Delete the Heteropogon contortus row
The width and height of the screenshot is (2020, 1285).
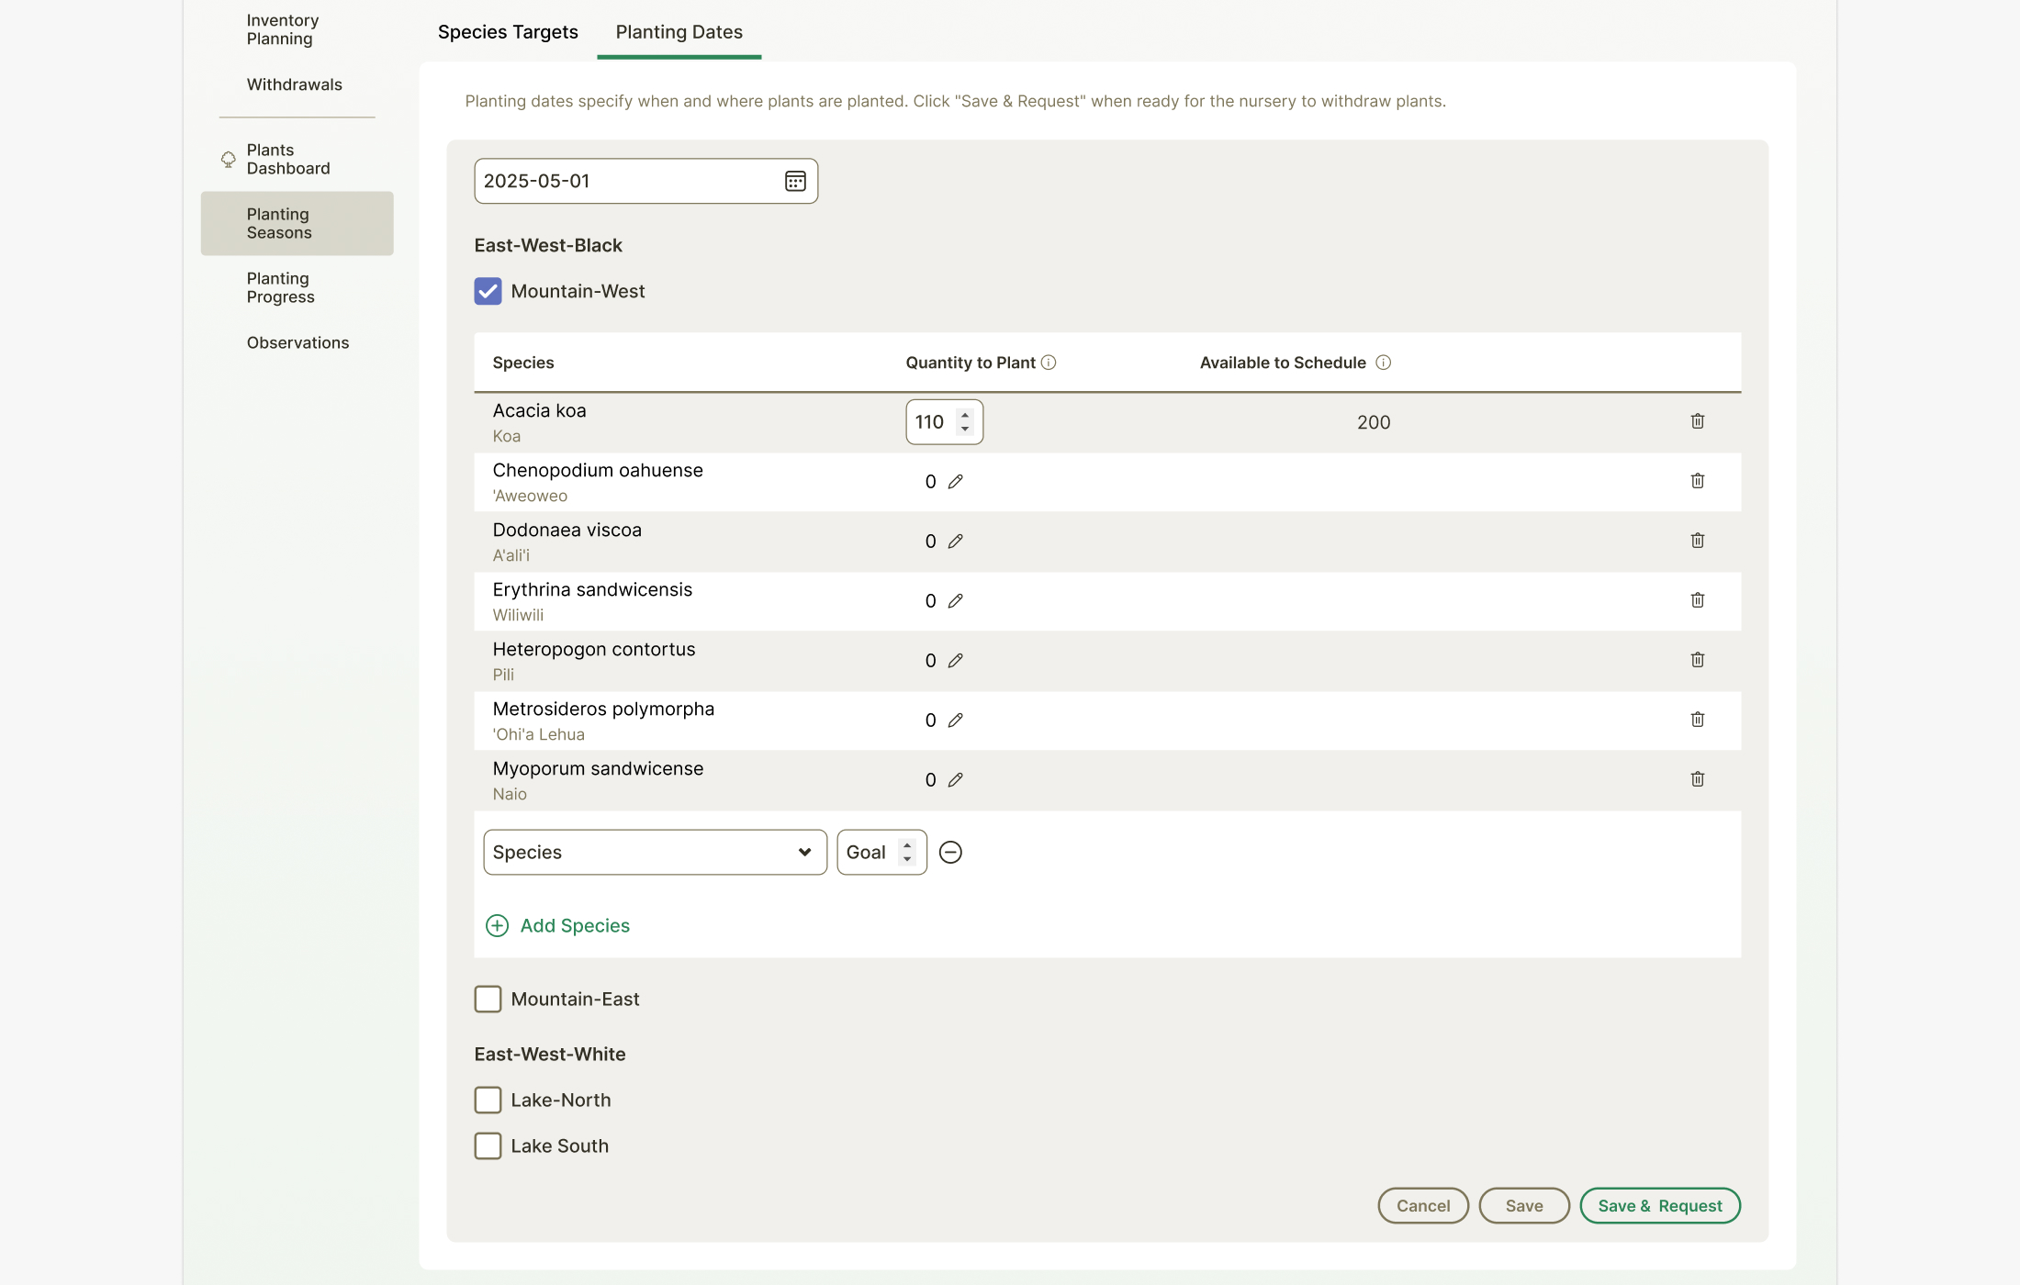(1697, 660)
